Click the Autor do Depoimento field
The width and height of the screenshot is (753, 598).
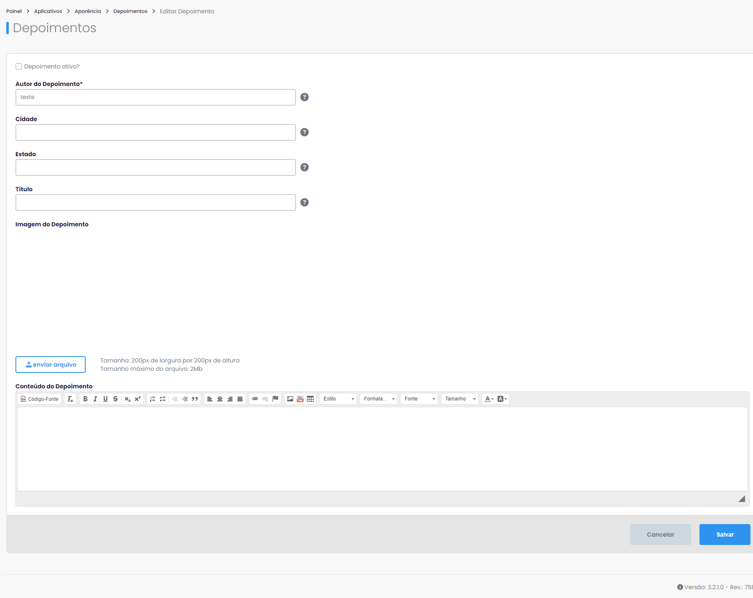tap(156, 97)
